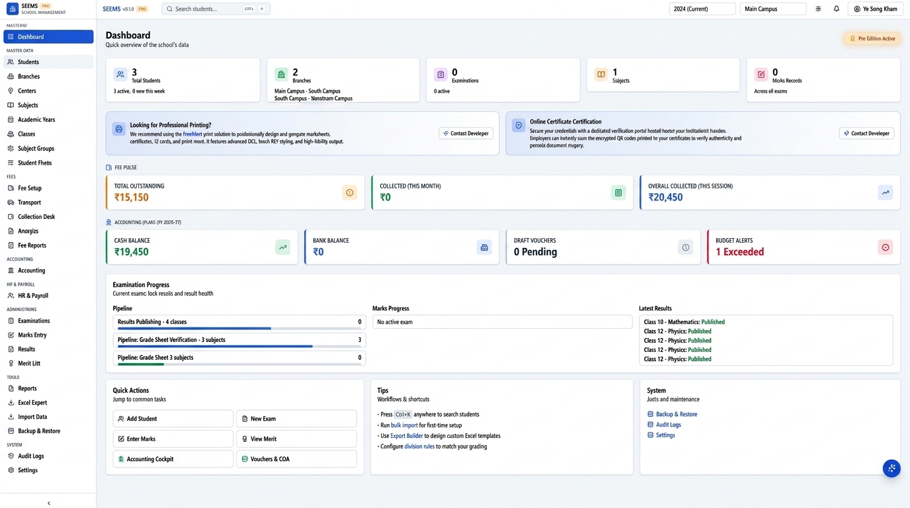Open Students in the sidebar
This screenshot has height=508, width=910.
48,62
